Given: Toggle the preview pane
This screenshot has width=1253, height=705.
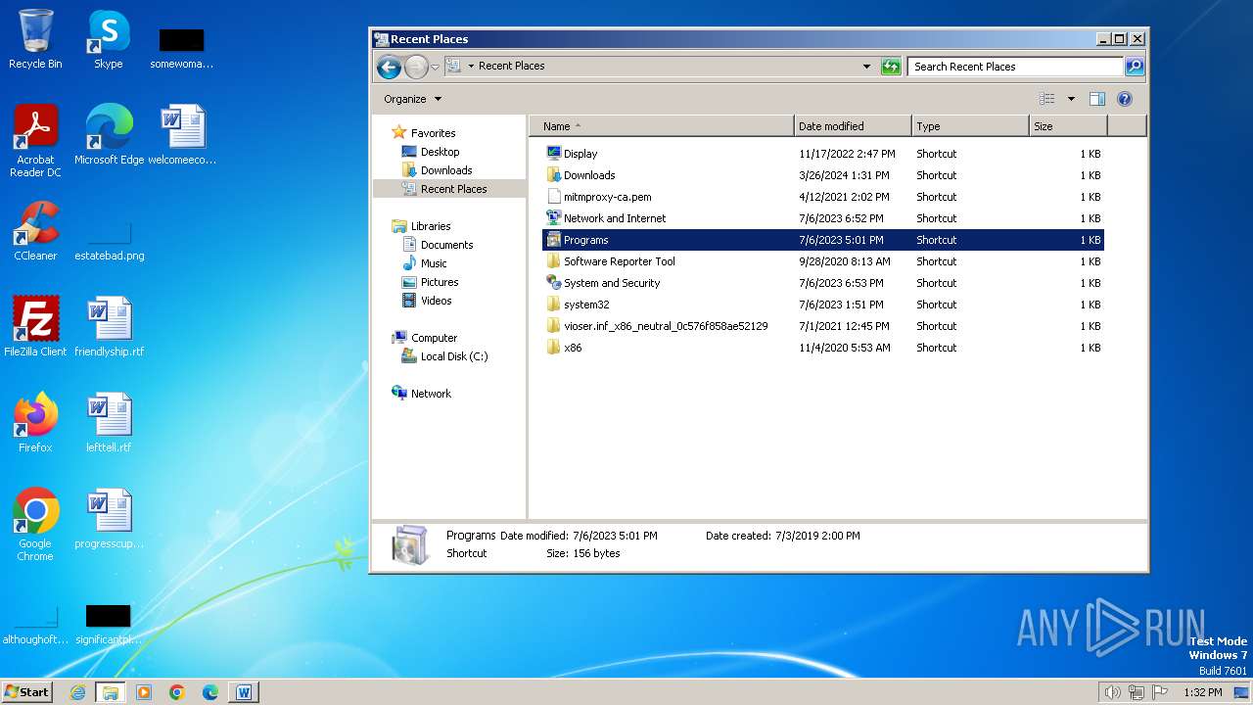Looking at the screenshot, I should [1097, 99].
